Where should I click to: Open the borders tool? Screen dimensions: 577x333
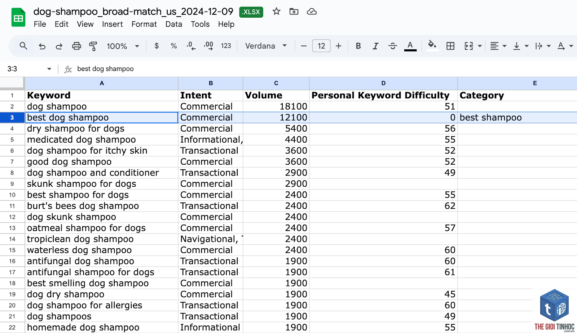(x=450, y=46)
